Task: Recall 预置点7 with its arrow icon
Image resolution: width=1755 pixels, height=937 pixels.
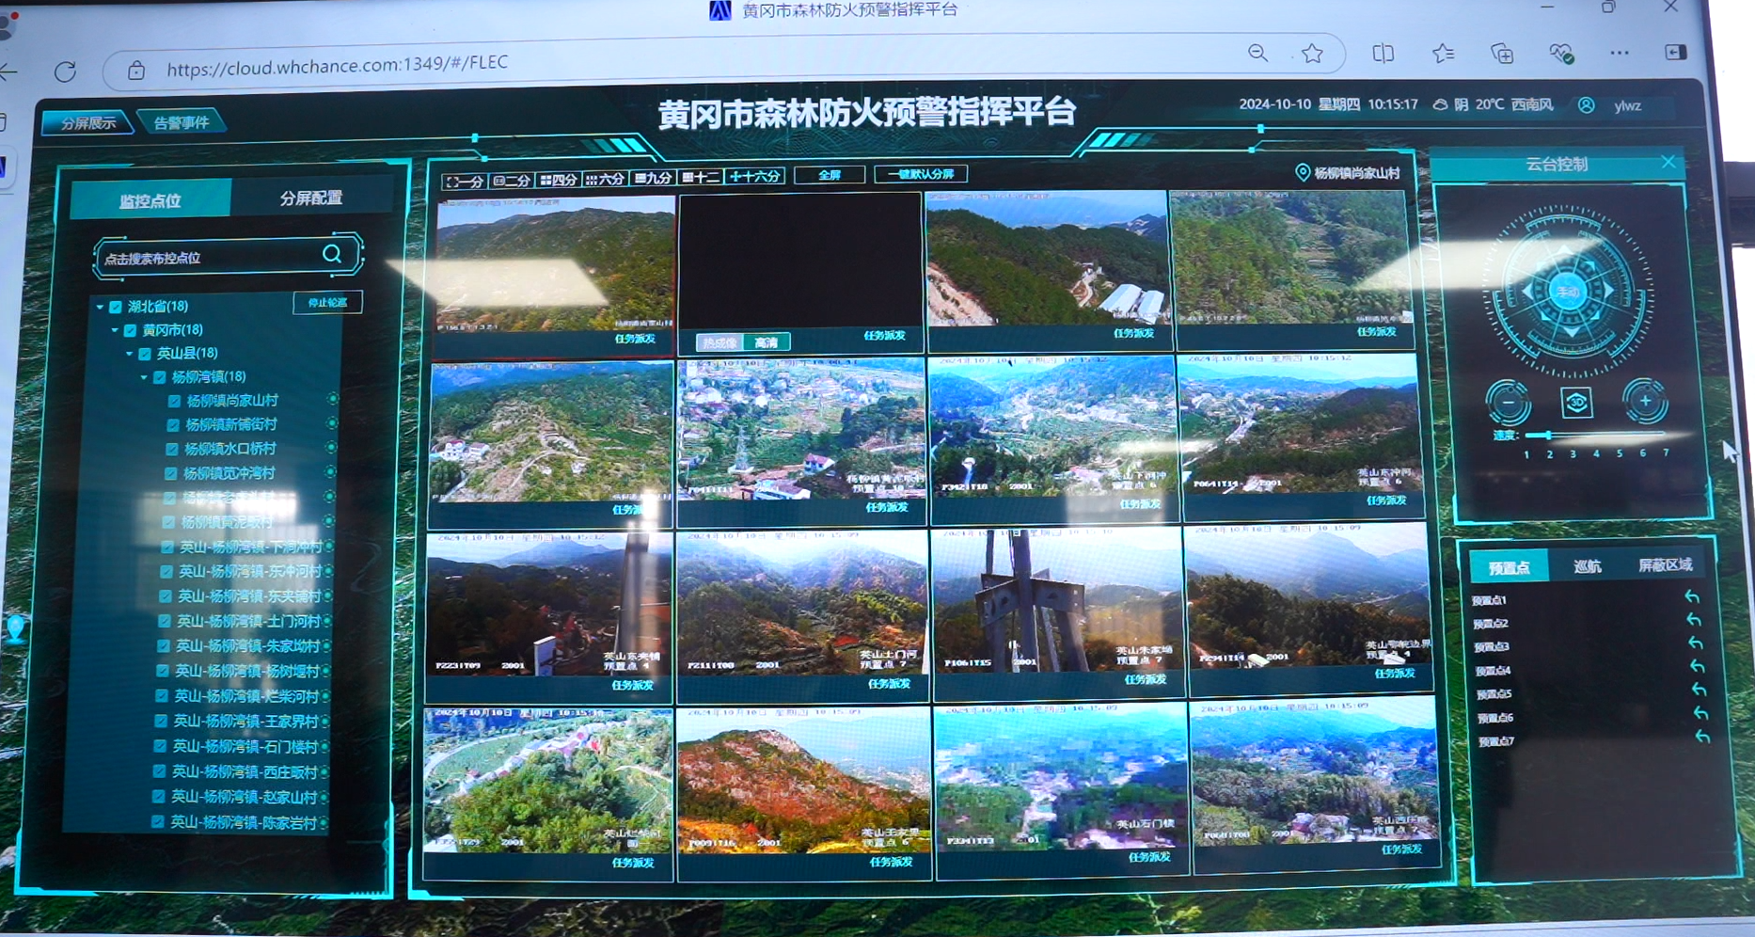Action: (1703, 737)
